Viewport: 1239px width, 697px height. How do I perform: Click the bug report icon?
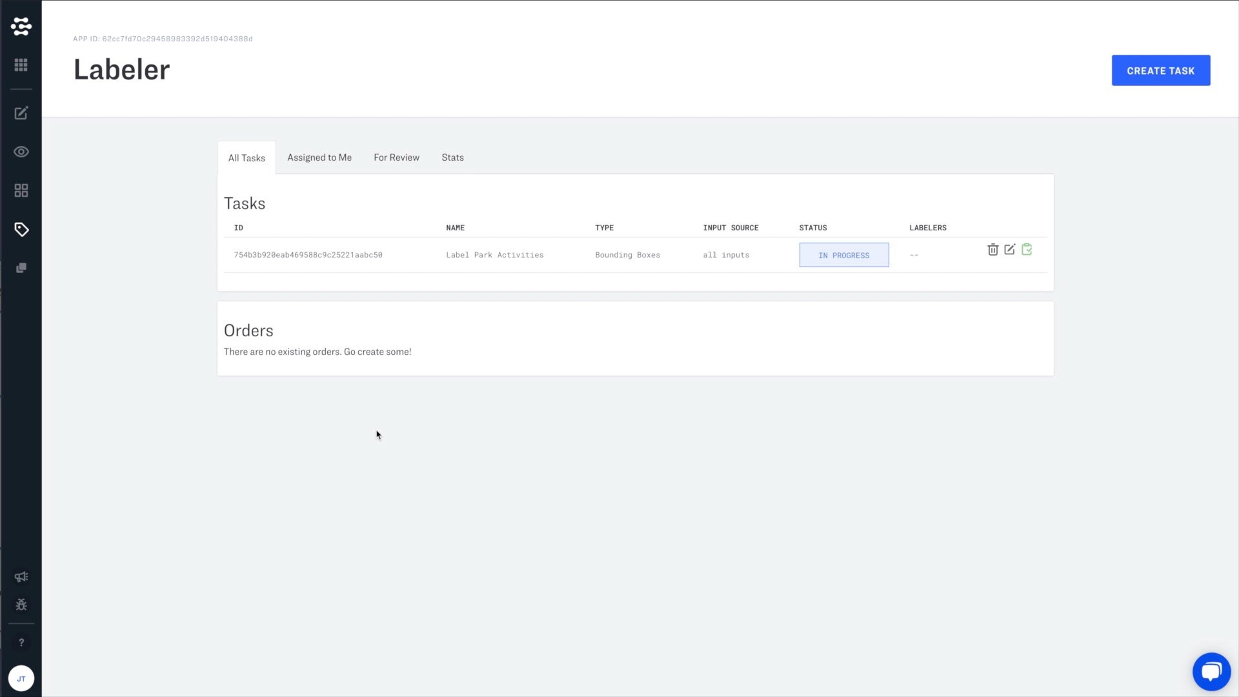pyautogui.click(x=21, y=605)
